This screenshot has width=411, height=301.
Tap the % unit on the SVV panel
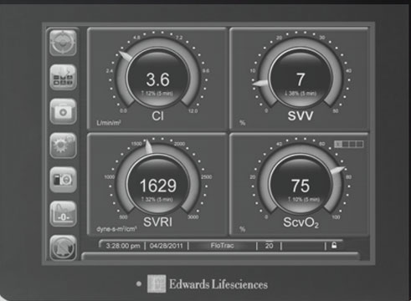243,123
